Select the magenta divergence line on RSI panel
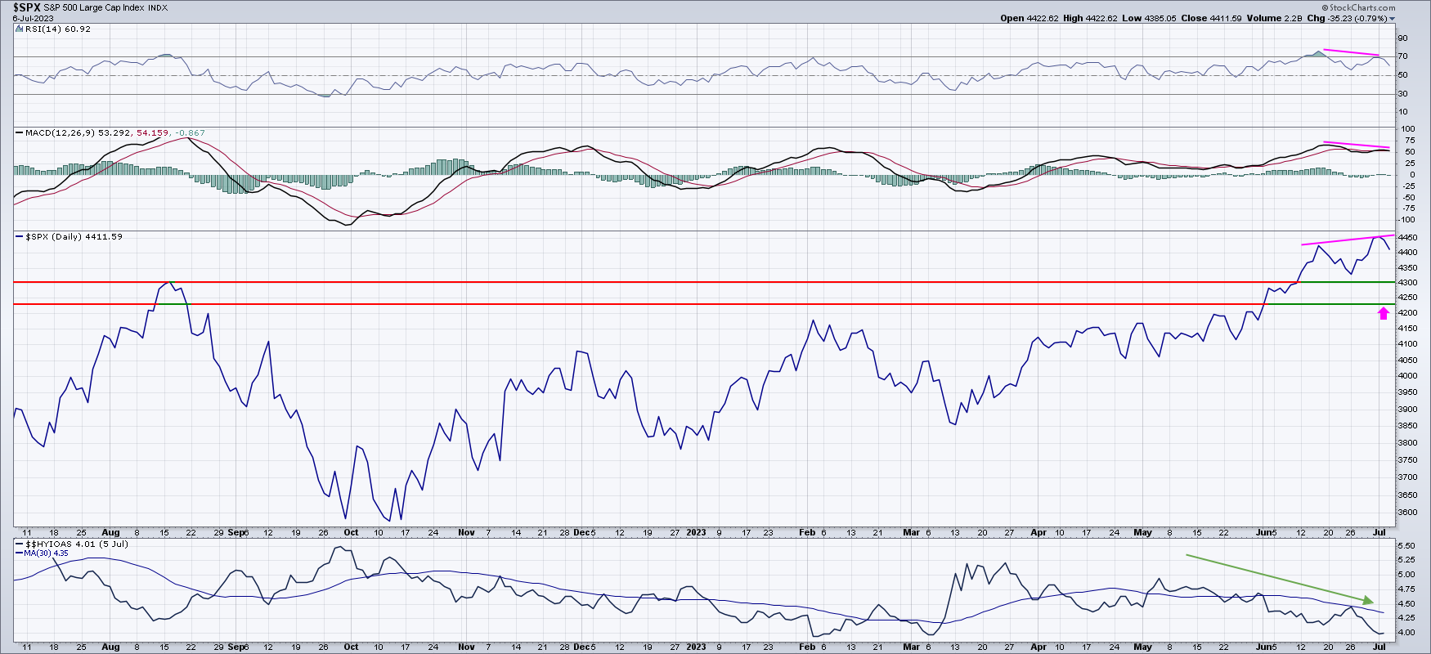1431x654 pixels. pyautogui.click(x=1351, y=52)
